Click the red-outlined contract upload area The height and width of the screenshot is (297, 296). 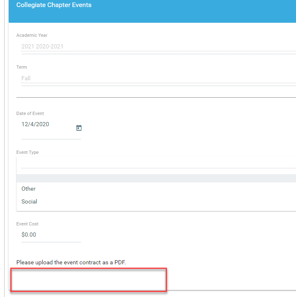[x=88, y=280]
